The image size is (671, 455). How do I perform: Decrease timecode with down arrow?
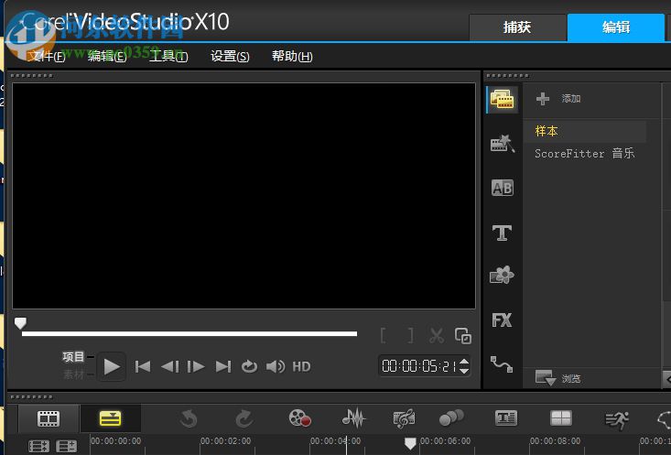(x=464, y=371)
